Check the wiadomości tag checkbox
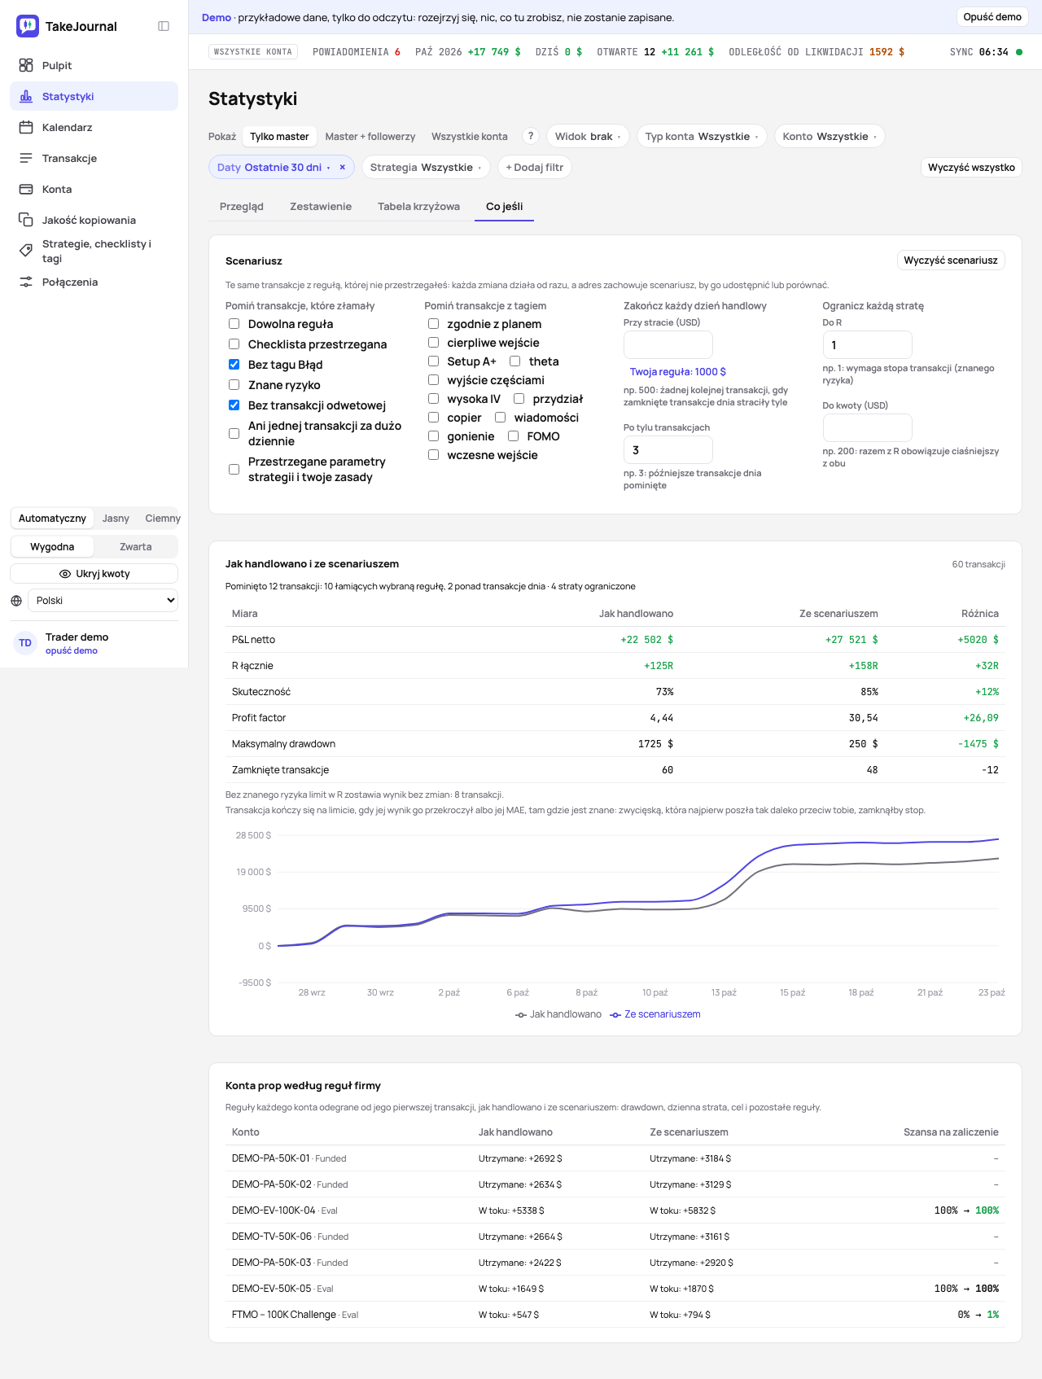The image size is (1042, 1379). click(501, 418)
